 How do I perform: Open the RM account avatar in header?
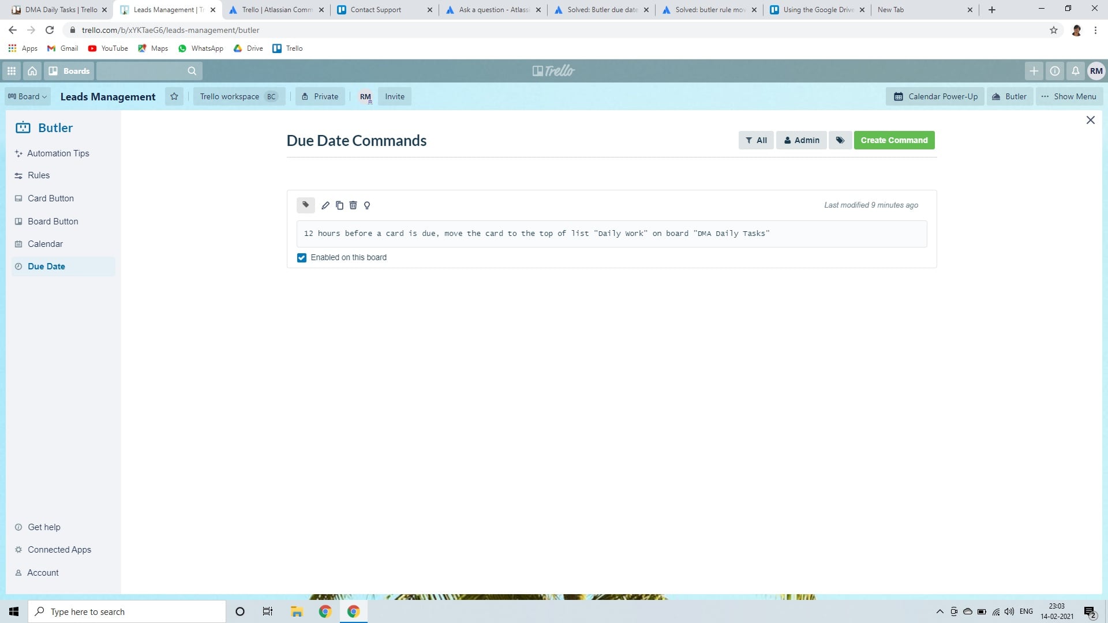pyautogui.click(x=1096, y=71)
